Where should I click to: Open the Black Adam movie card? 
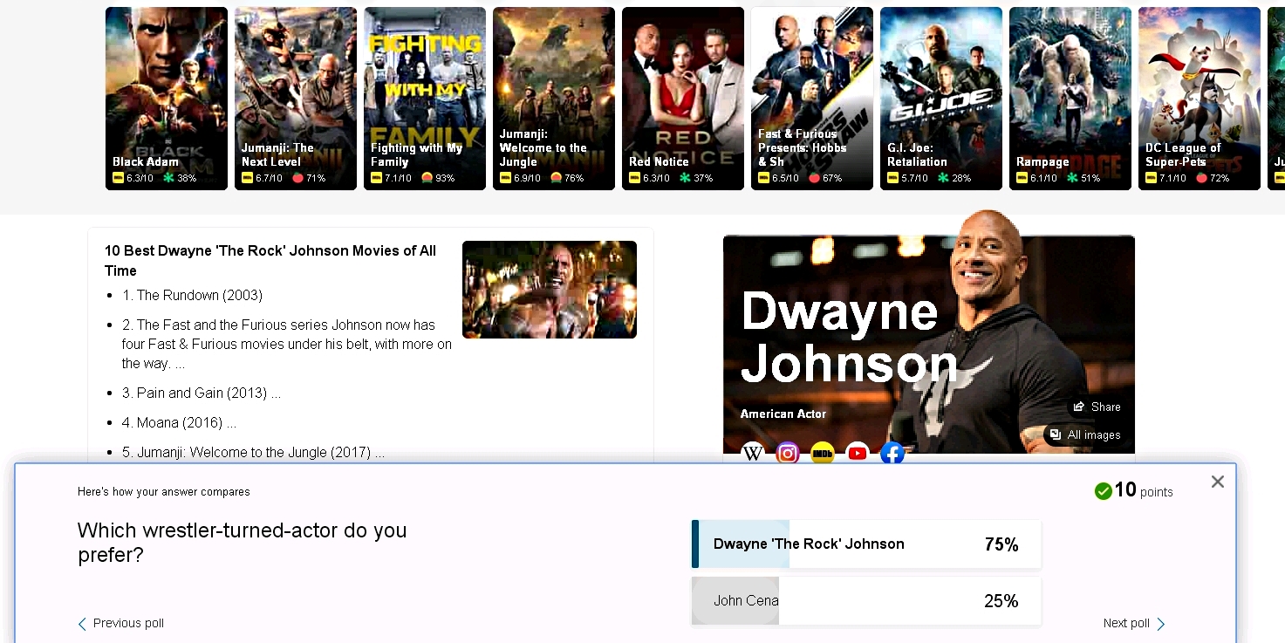click(167, 99)
